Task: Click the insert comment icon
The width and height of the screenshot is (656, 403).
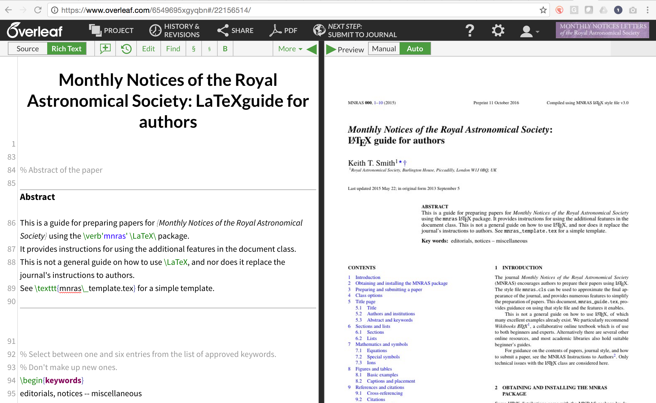Action: (105, 49)
